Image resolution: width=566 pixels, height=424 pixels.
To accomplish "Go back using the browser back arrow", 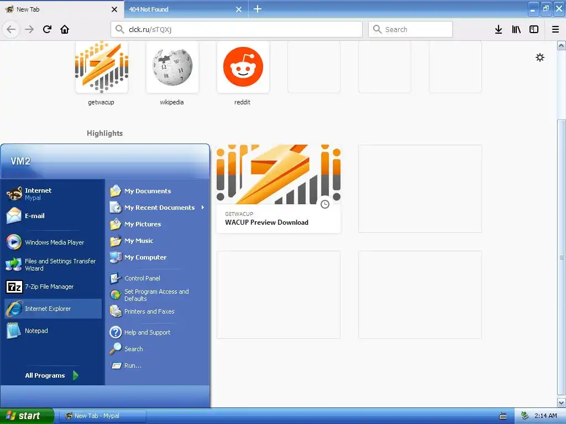I will (x=11, y=29).
